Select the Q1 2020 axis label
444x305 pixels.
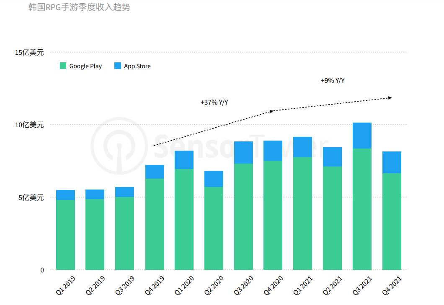tap(184, 284)
